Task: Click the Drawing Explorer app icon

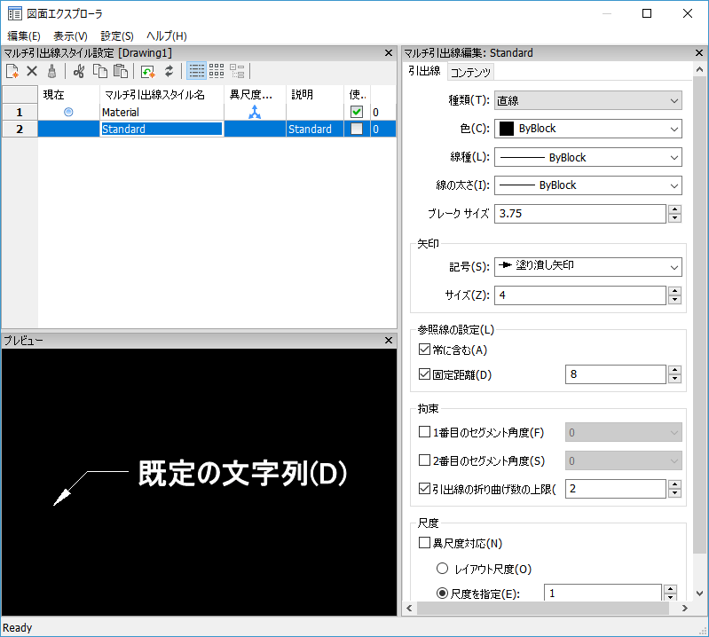Action: (x=14, y=13)
